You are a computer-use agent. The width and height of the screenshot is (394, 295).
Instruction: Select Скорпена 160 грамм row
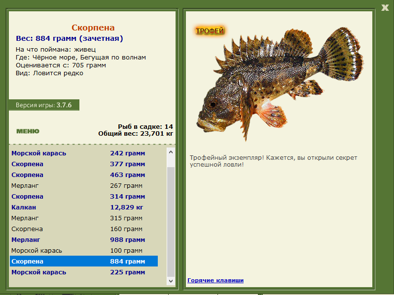pyautogui.click(x=84, y=229)
